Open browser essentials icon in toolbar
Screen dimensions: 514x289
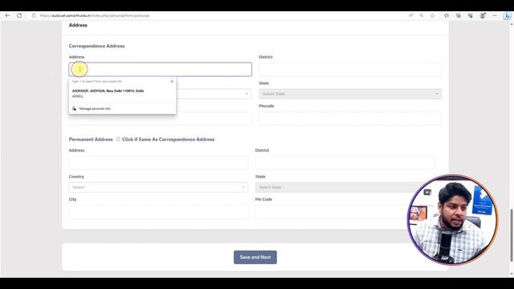[471, 15]
